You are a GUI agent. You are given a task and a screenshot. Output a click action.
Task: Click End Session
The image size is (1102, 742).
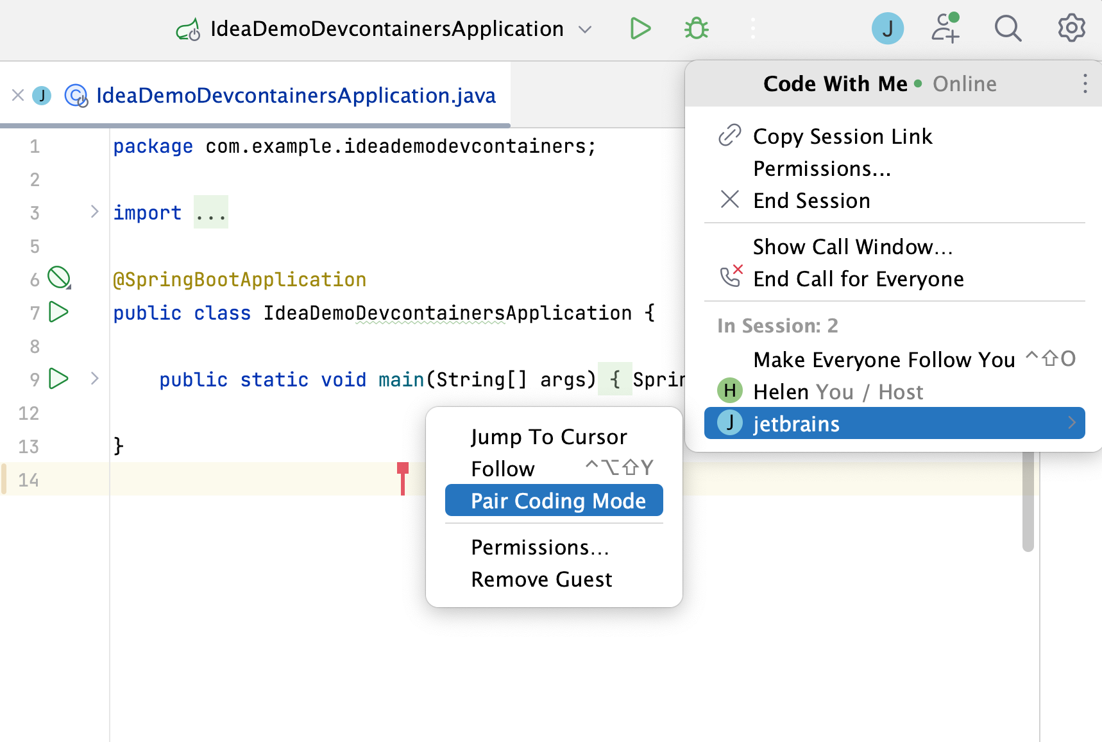click(x=811, y=201)
